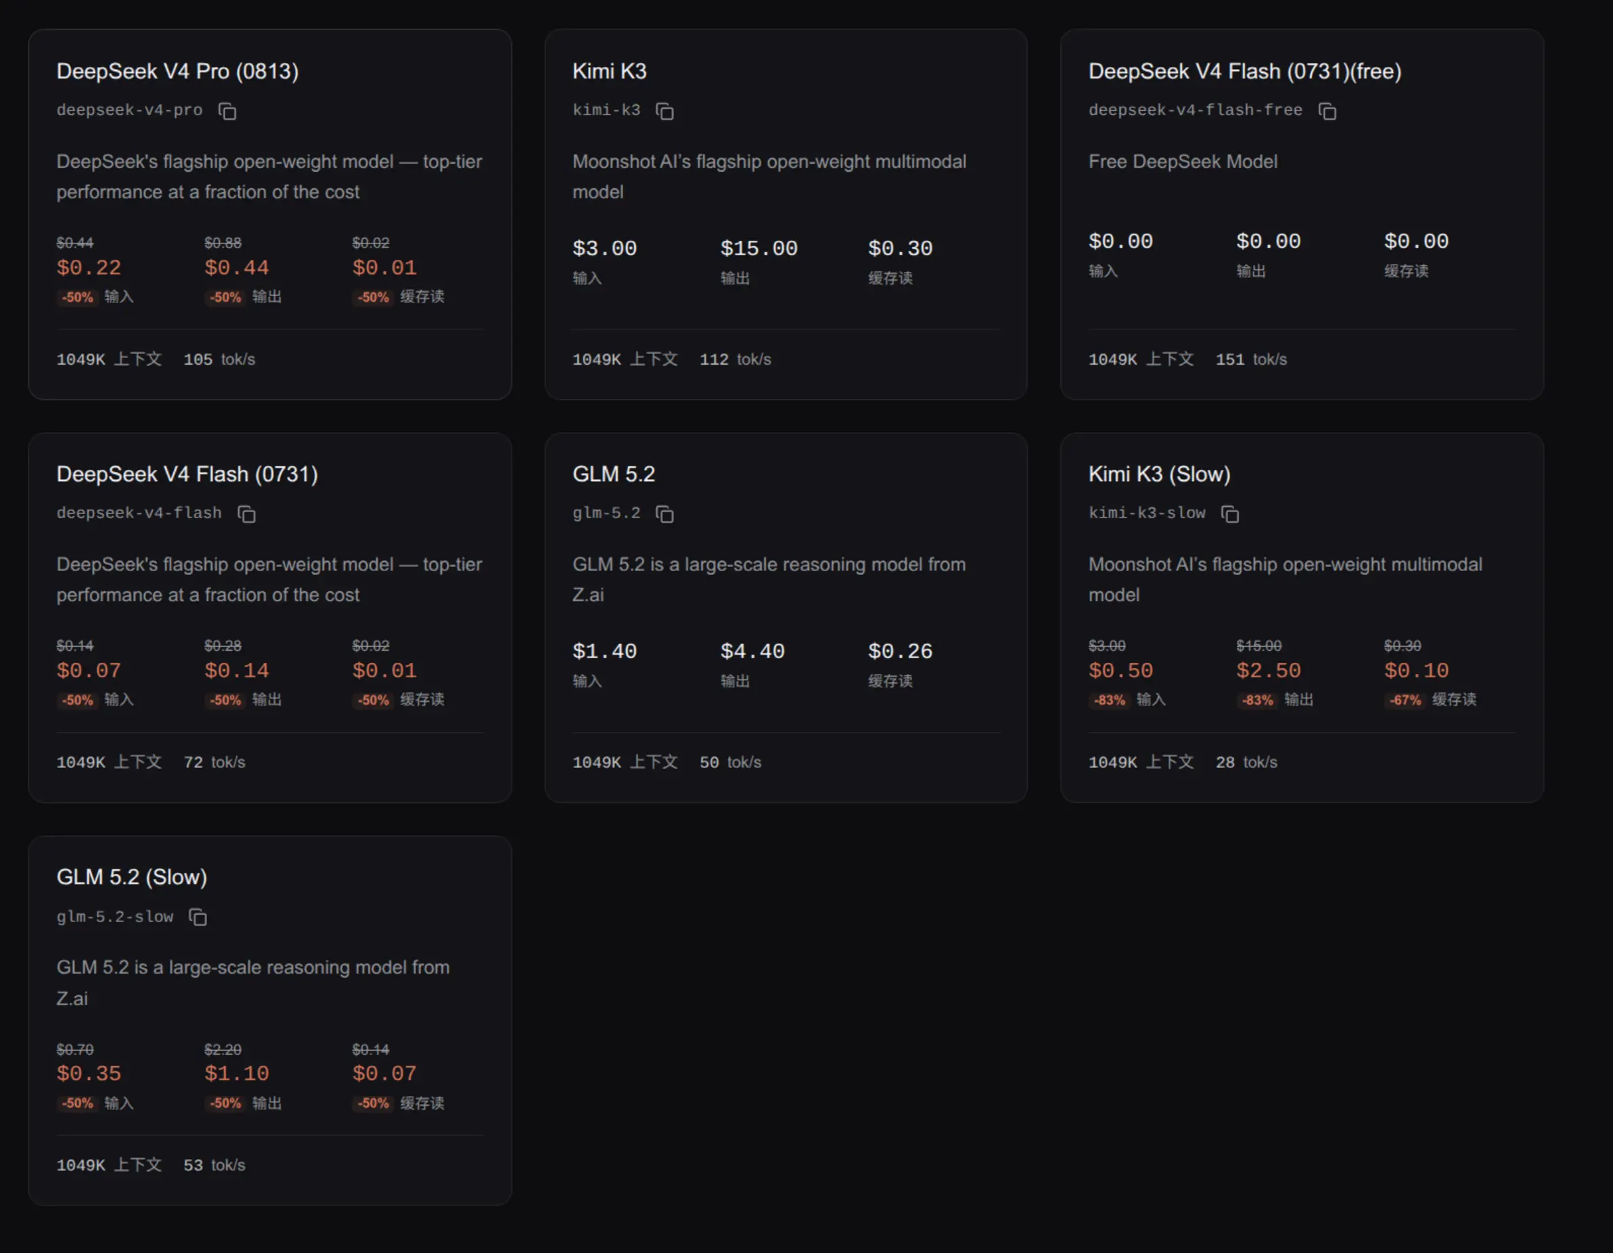Click the deepseek-v4-flash identifier text
Screen dimensions: 1613x1253
(139, 513)
